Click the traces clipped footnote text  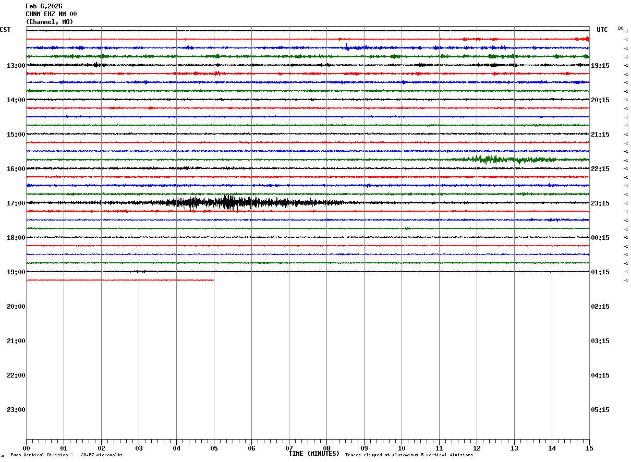coord(409,455)
